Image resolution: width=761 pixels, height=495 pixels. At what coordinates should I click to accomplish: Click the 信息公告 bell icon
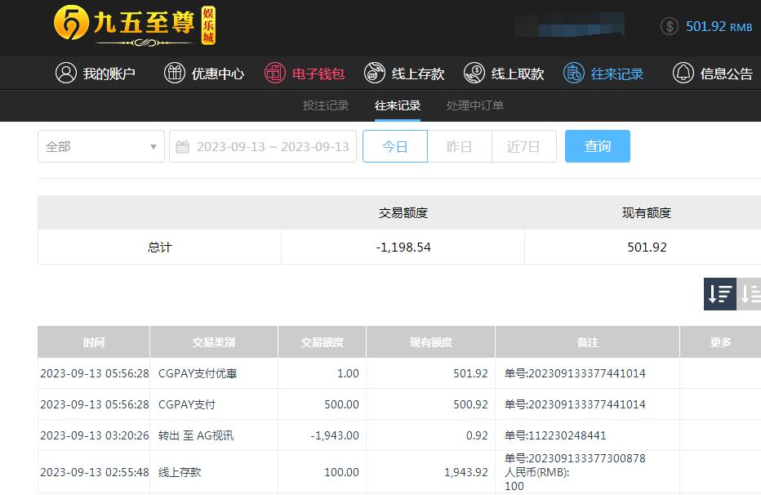pyautogui.click(x=683, y=73)
